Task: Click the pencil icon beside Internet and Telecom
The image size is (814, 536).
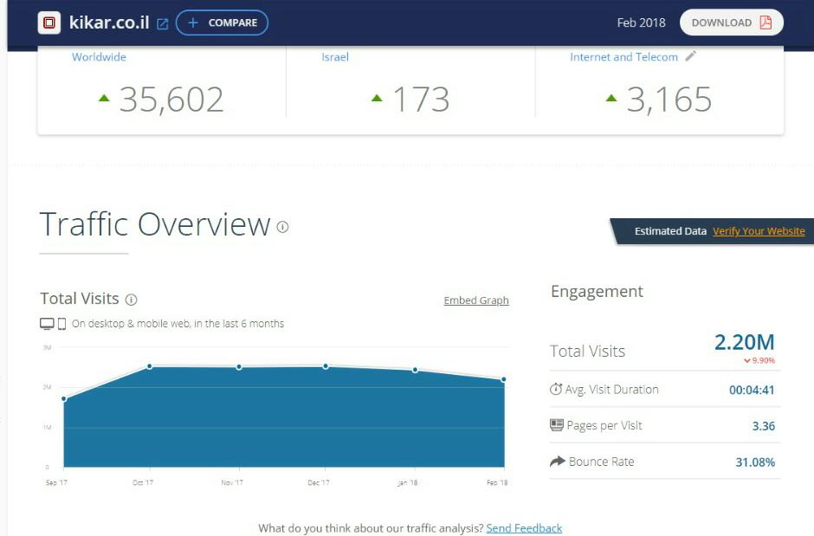Action: point(690,56)
